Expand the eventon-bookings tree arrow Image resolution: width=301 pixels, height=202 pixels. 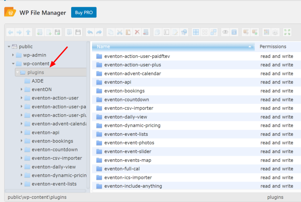pyautogui.click(x=21, y=141)
